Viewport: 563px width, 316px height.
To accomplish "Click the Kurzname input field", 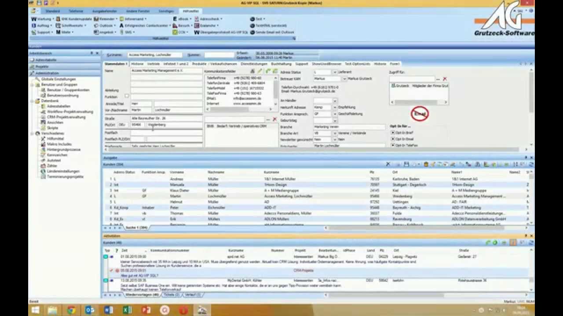I will point(155,55).
